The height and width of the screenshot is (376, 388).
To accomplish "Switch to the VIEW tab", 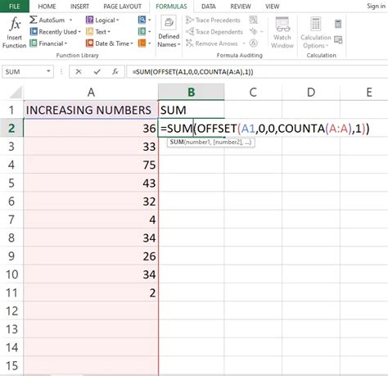I will coord(273,7).
